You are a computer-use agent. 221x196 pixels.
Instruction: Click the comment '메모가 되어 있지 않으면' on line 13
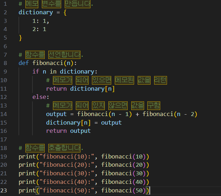90,106
